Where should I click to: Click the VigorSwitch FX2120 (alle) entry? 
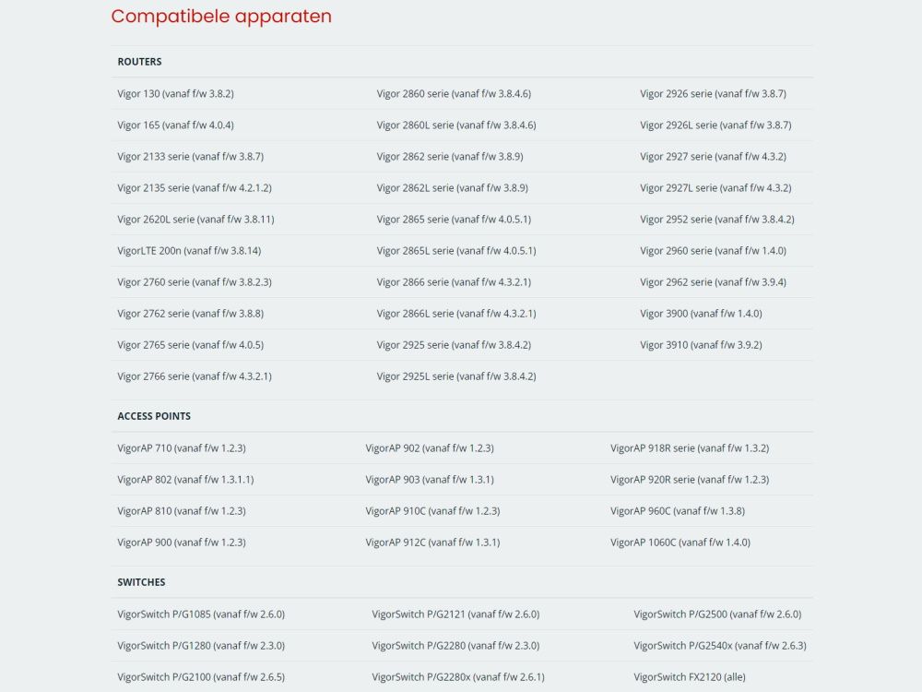[x=690, y=677]
